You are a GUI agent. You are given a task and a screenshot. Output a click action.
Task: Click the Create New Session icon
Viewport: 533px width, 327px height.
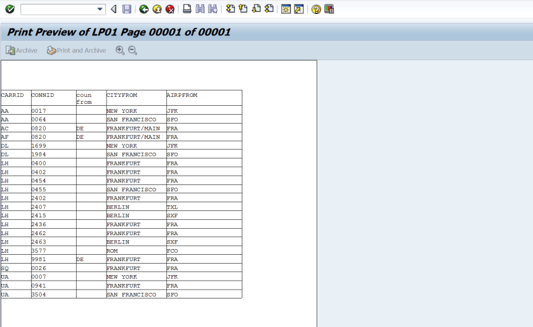pyautogui.click(x=286, y=9)
